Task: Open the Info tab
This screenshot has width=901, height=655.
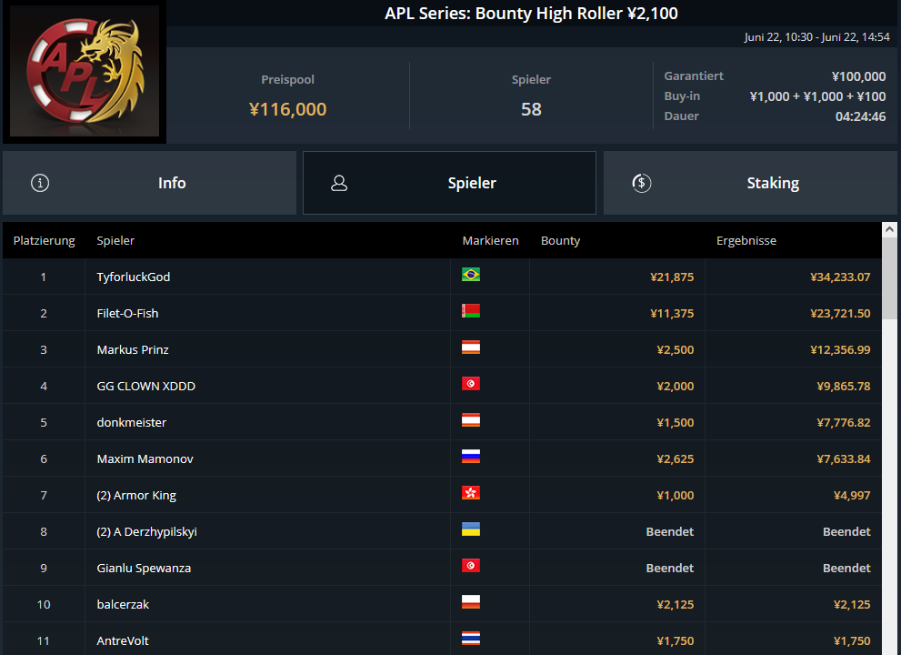Action: point(149,183)
